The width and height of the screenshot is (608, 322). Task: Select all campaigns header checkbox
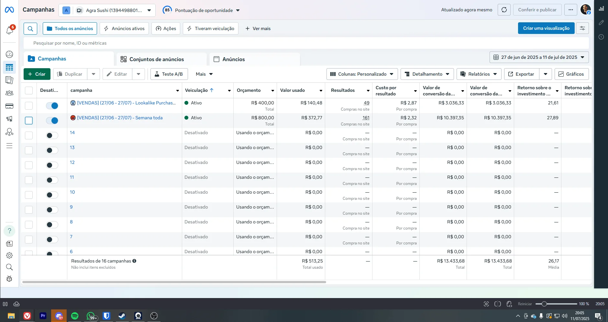click(x=29, y=91)
